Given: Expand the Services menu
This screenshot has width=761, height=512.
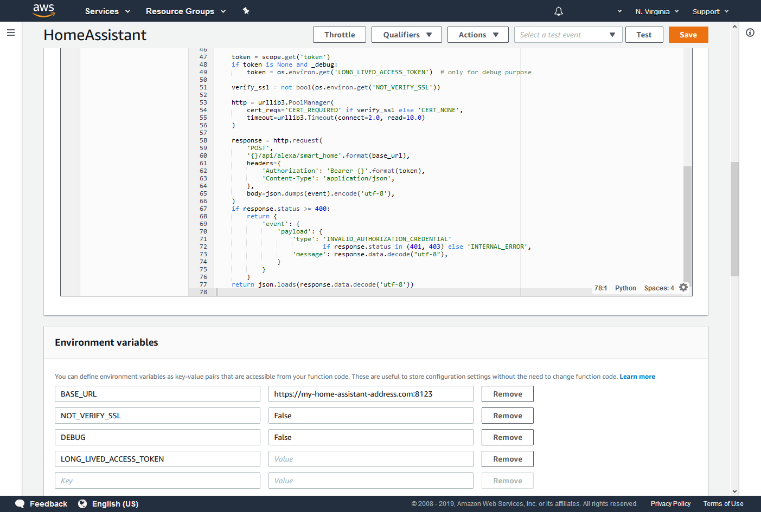Looking at the screenshot, I should point(107,11).
